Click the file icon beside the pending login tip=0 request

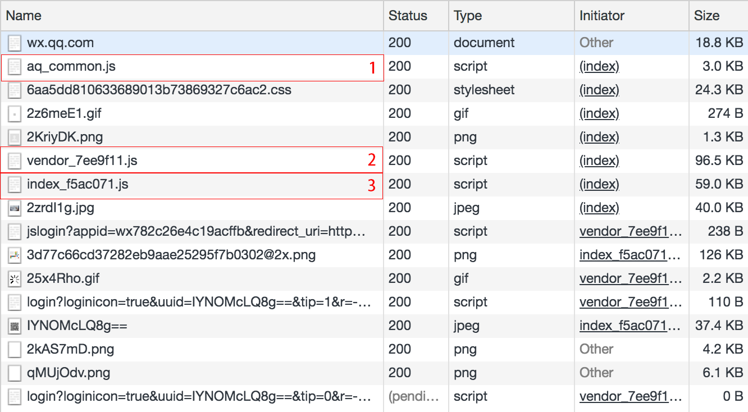pos(15,397)
